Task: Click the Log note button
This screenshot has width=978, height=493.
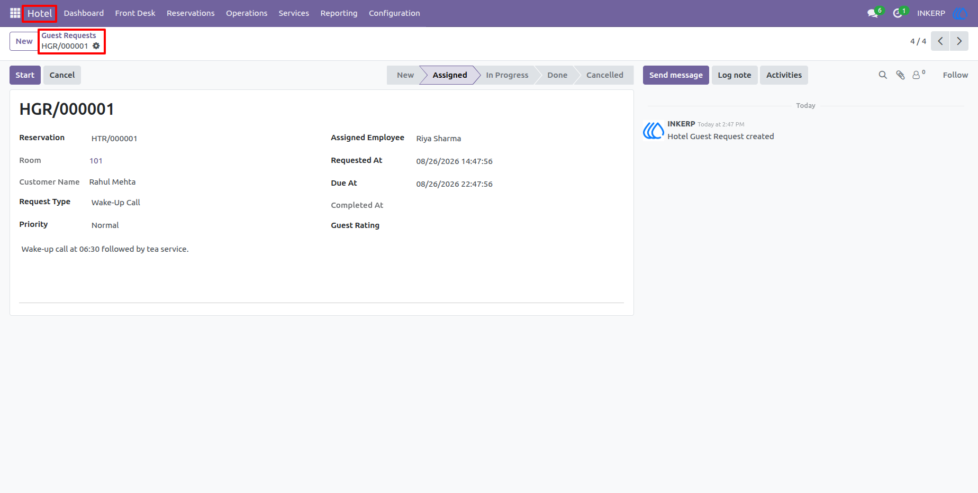Action: click(735, 75)
